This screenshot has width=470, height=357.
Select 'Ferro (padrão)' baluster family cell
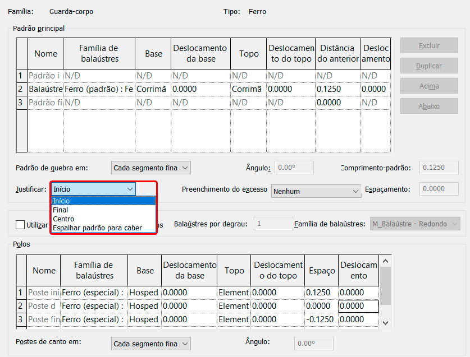click(99, 89)
